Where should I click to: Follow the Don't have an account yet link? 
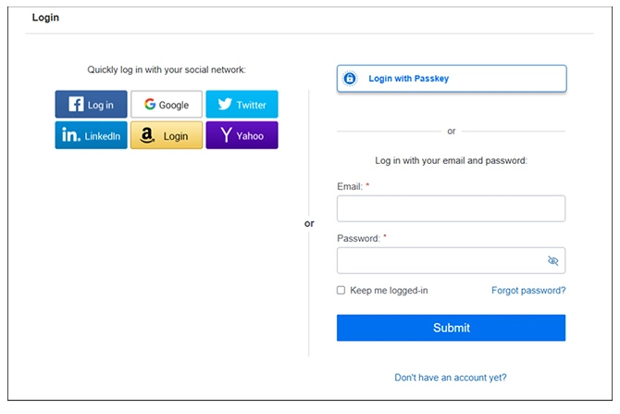[x=451, y=377]
